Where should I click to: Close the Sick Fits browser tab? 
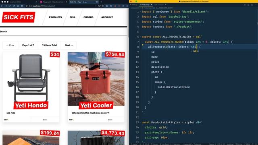click(97, 2)
